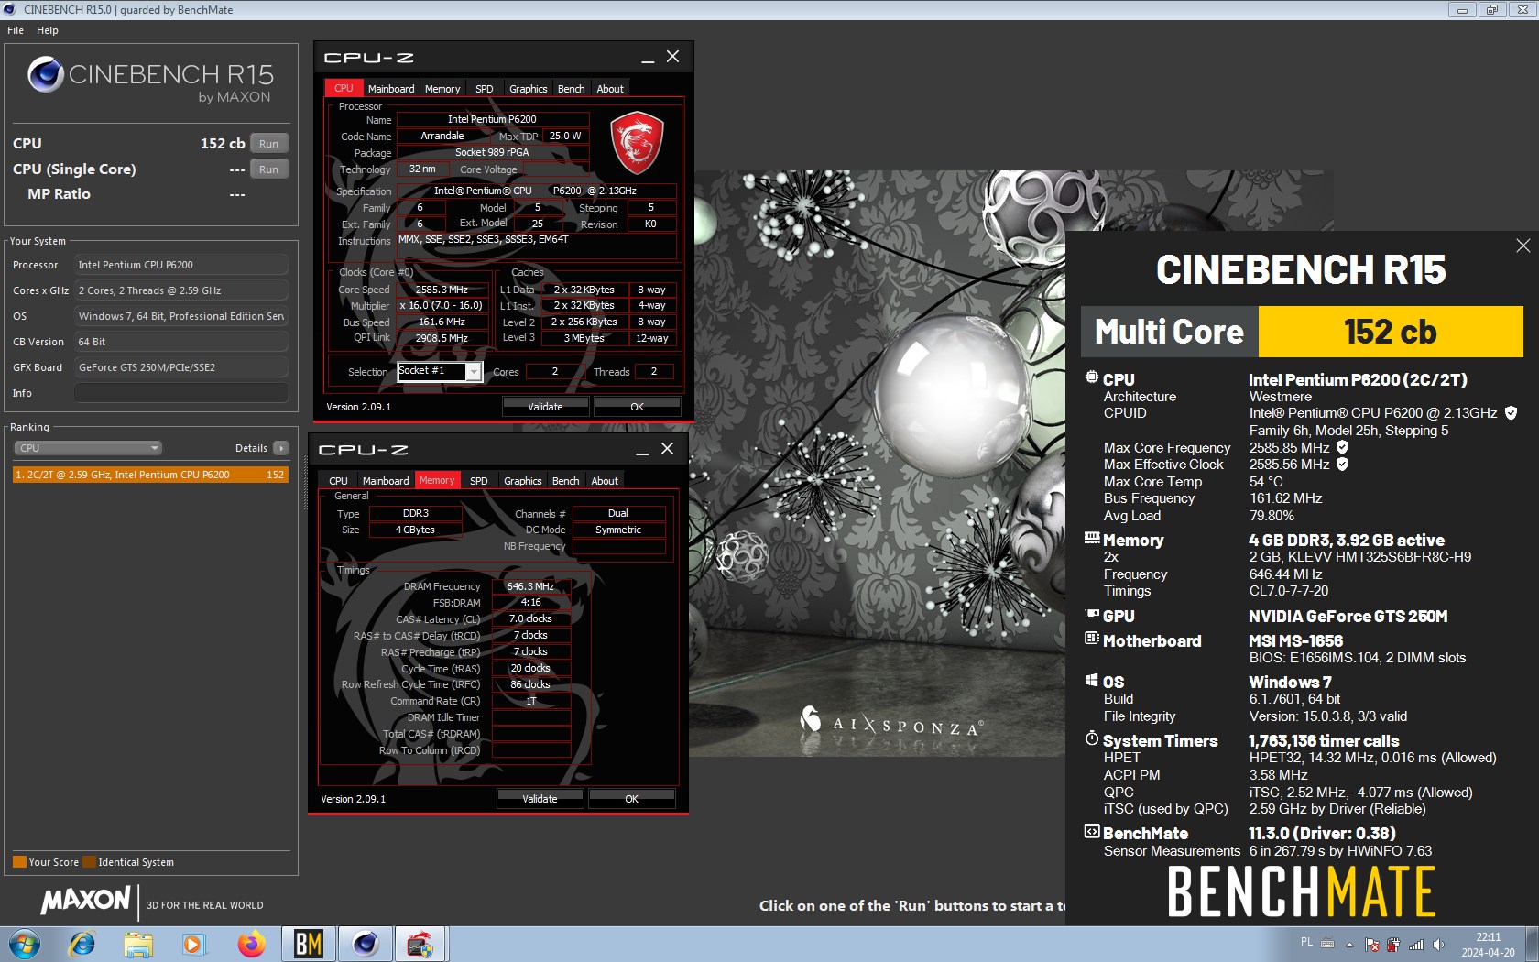Open the SPD tab in upper CPU-Z
This screenshot has width=1539, height=962.
[485, 89]
